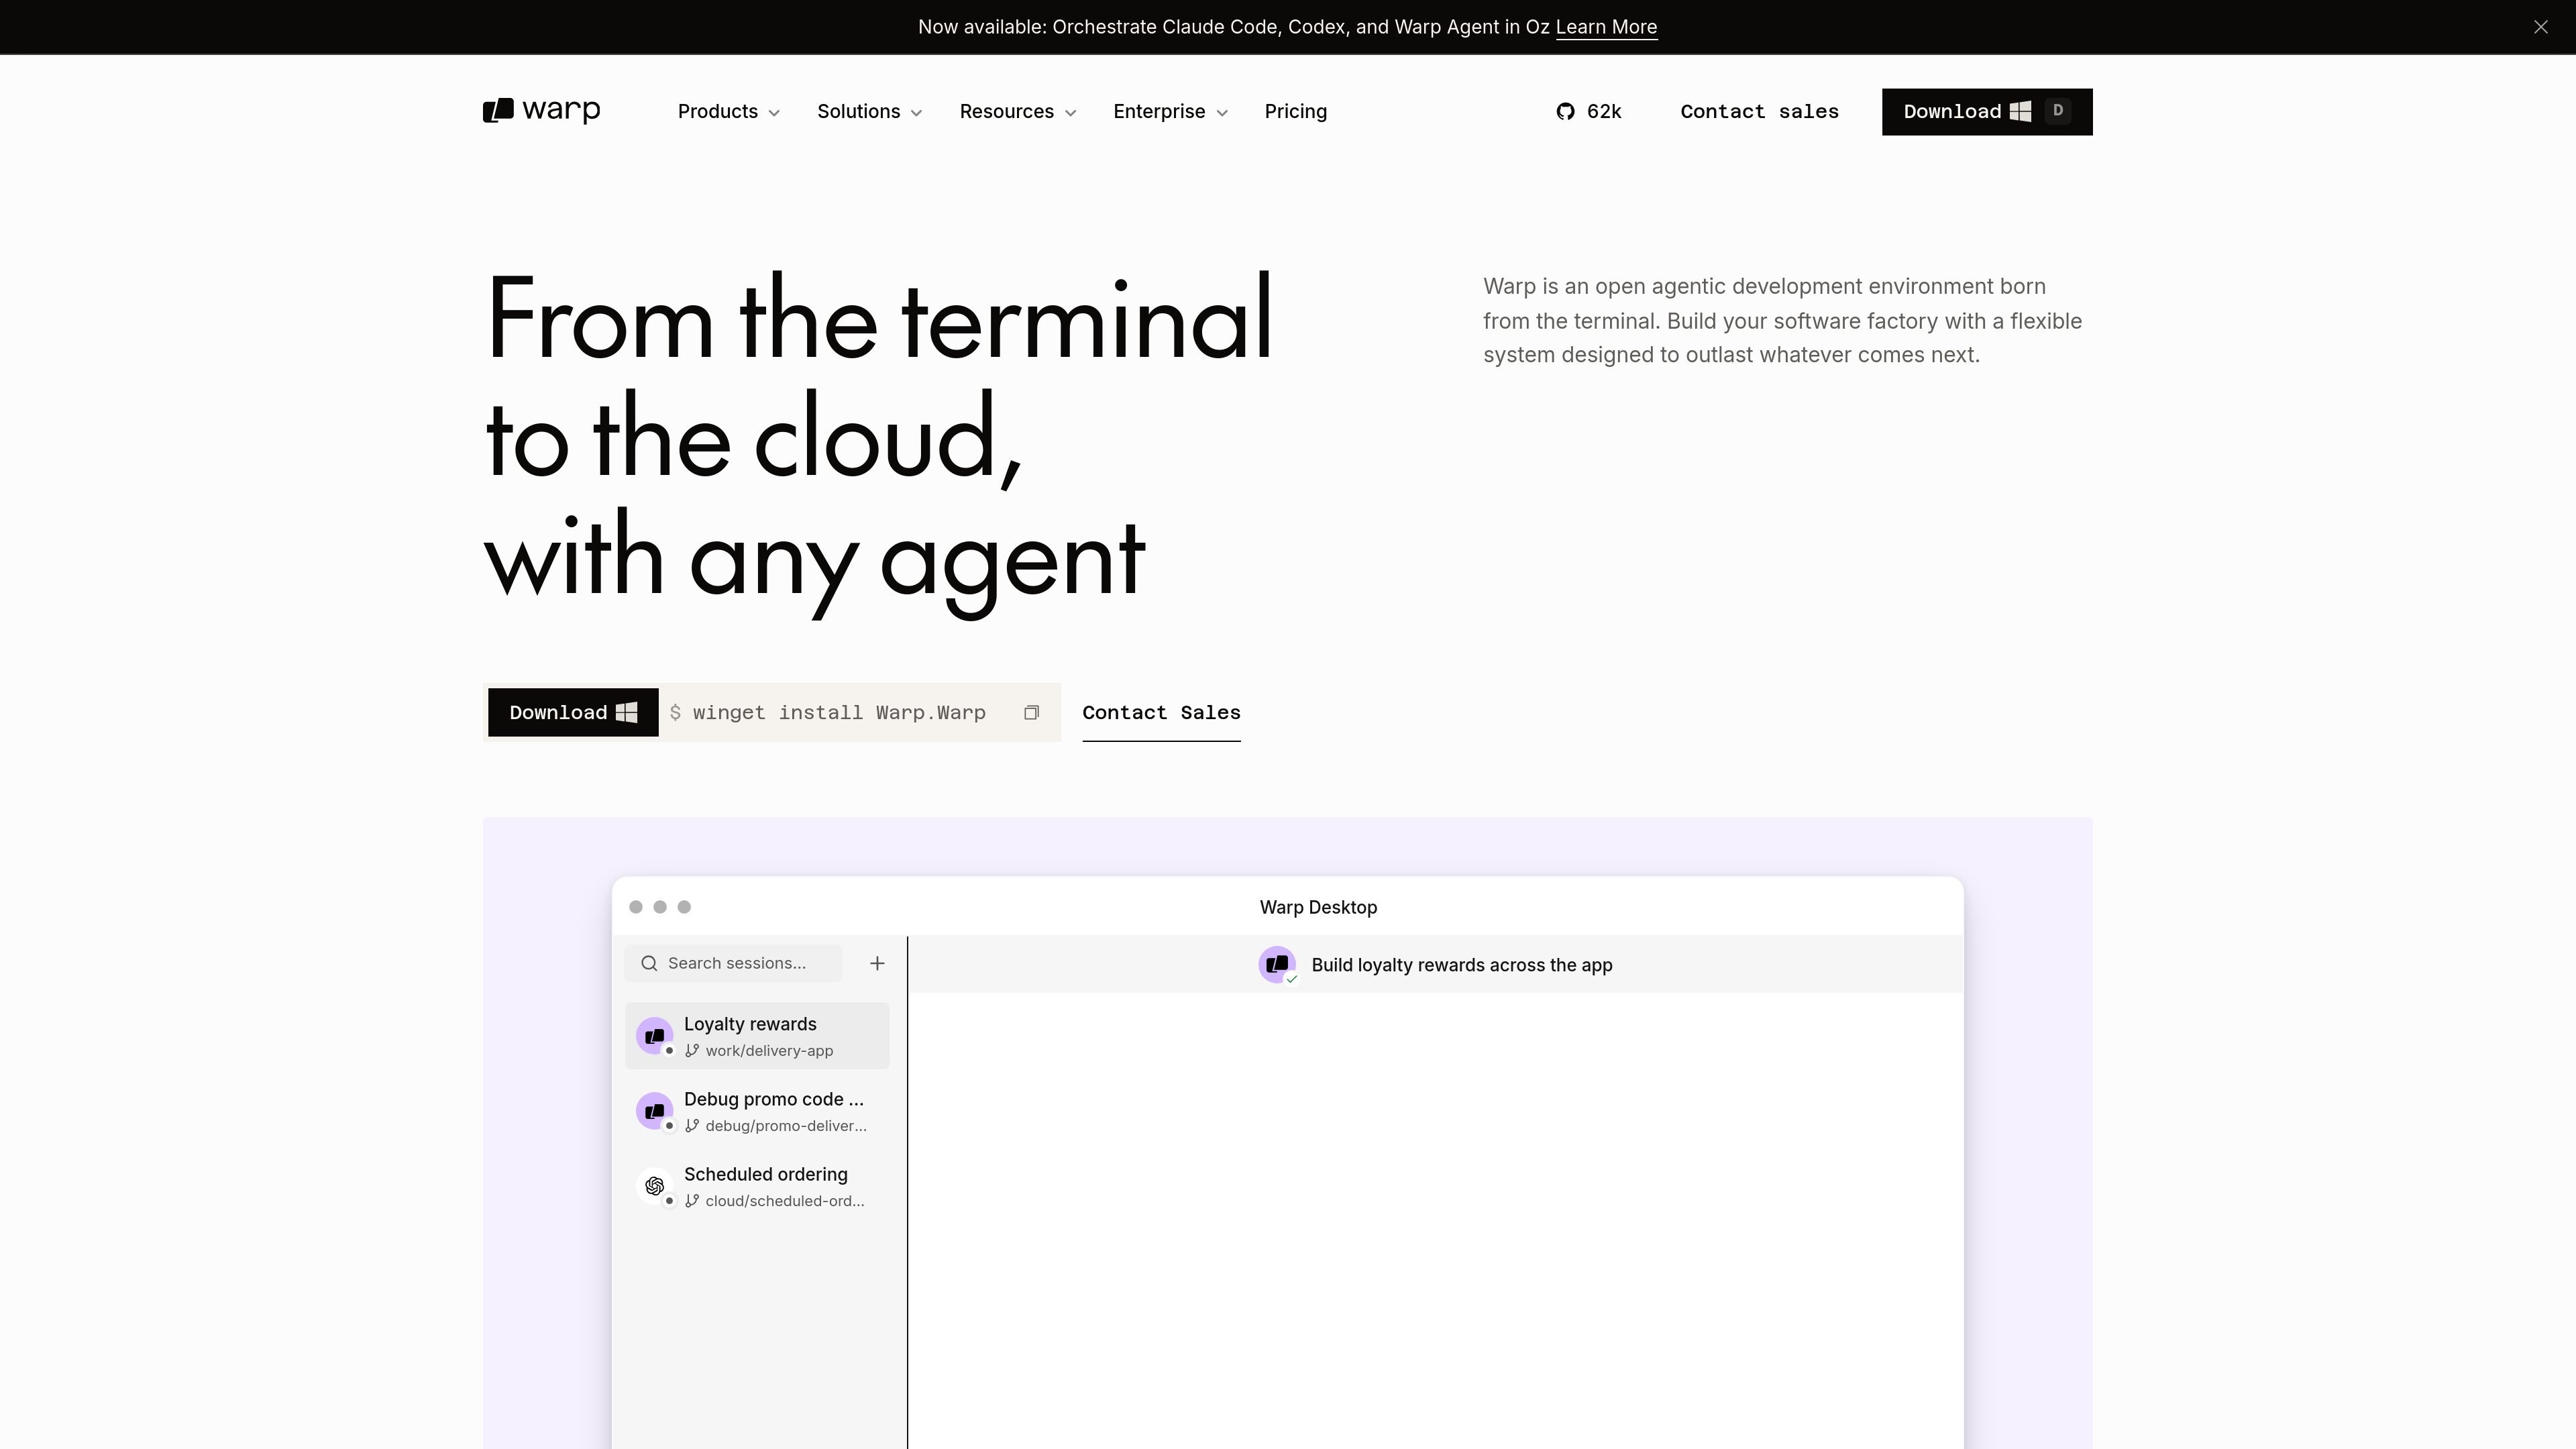Expand the Solutions menu
The width and height of the screenshot is (2576, 1449).
coord(869,112)
